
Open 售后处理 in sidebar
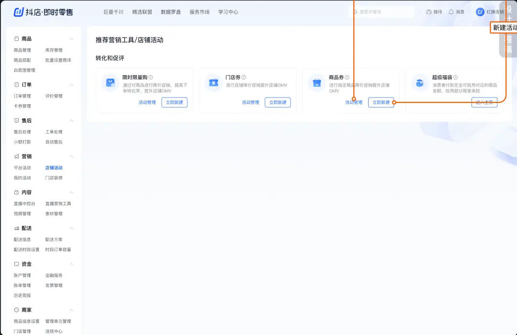click(22, 132)
